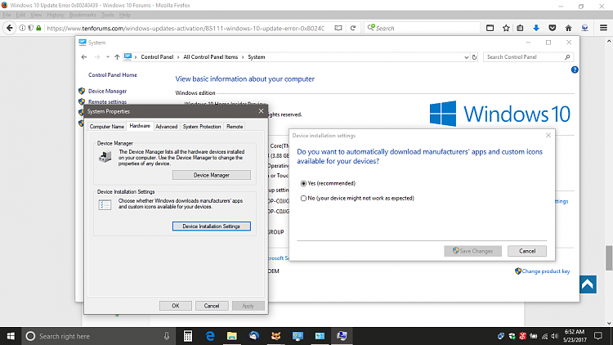Switch to Advanced tab
The height and width of the screenshot is (345, 613).
pyautogui.click(x=167, y=127)
